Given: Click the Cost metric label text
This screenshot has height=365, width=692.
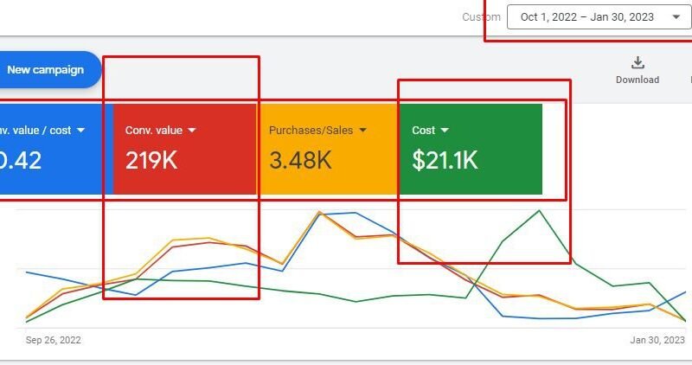Looking at the screenshot, I should coord(424,131).
